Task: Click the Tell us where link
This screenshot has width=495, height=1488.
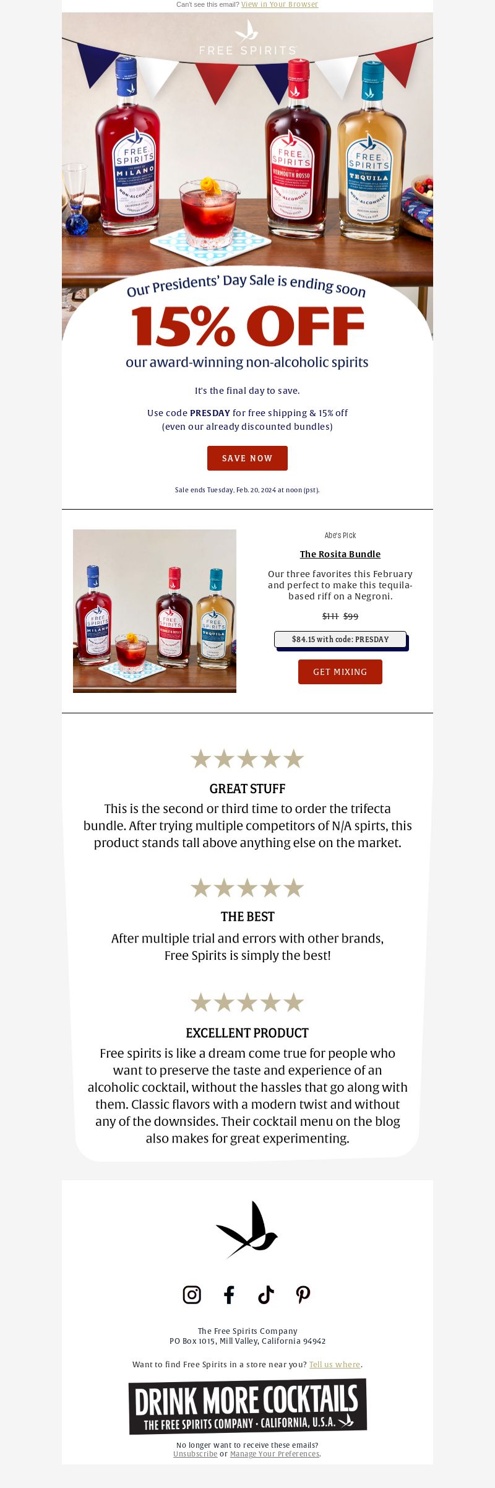Action: (x=335, y=1364)
